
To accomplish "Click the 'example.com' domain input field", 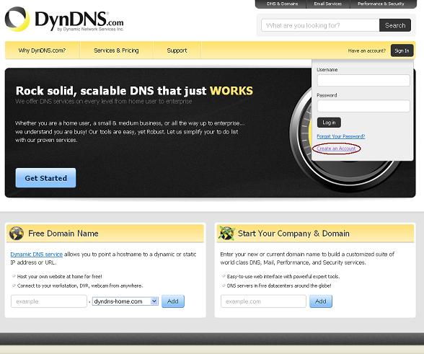I will click(x=263, y=301).
